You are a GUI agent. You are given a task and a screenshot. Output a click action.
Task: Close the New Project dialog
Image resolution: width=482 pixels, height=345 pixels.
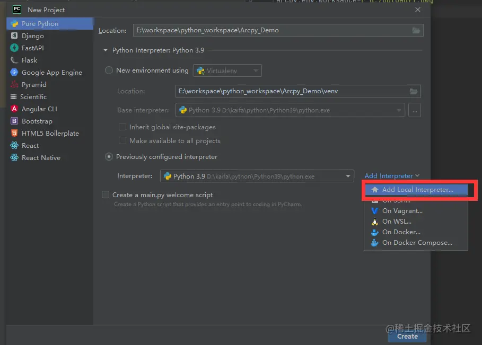point(417,10)
